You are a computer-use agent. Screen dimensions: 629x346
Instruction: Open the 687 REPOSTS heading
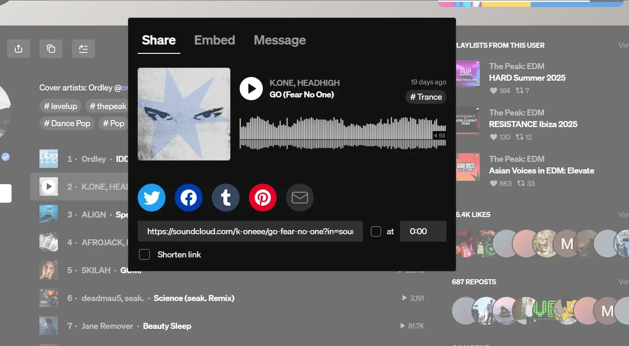pos(474,282)
